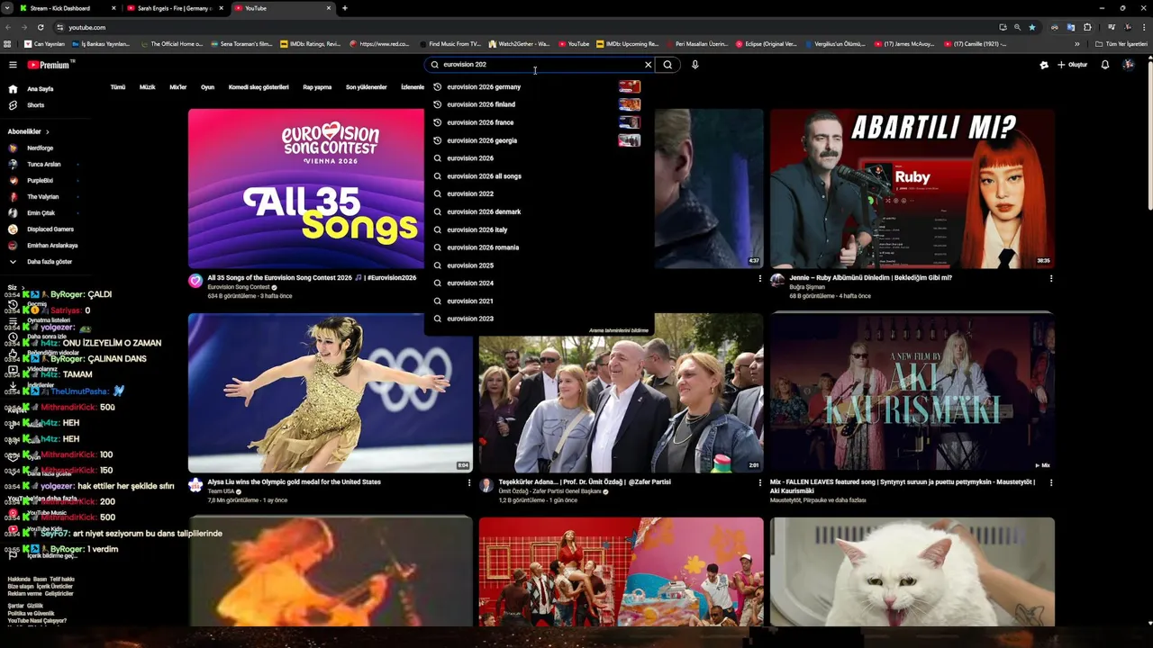Screen dimensions: 1153x648
Task: Open the YouTube hamburger guide menu
Action: (x=13, y=65)
